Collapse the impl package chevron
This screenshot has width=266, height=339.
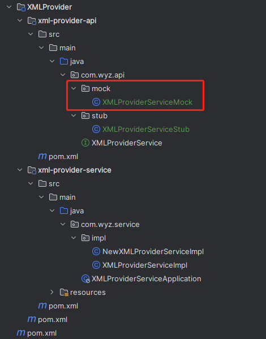tap(74, 238)
